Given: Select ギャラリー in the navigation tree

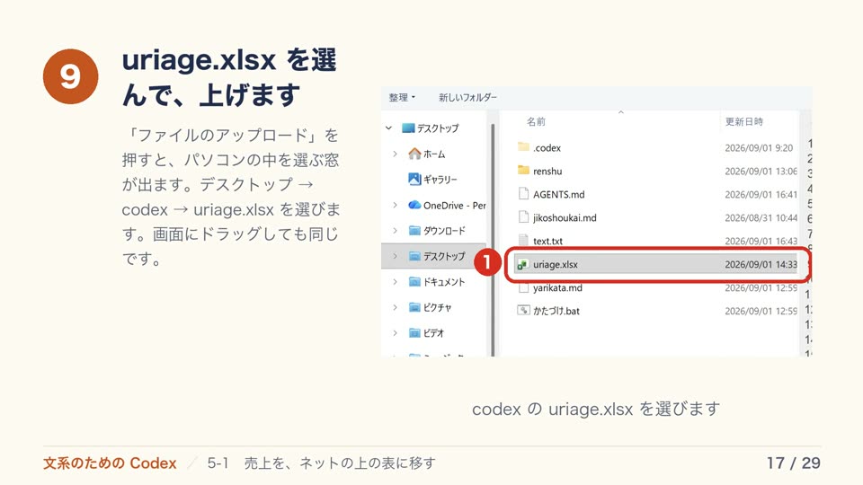Looking at the screenshot, I should (440, 180).
